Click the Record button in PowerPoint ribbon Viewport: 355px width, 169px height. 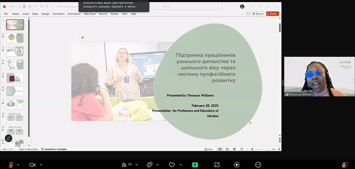click(x=258, y=14)
